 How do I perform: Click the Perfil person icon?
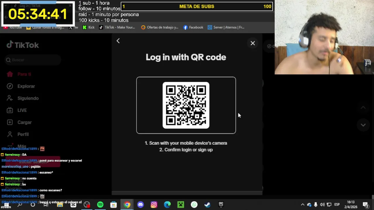coord(10,134)
